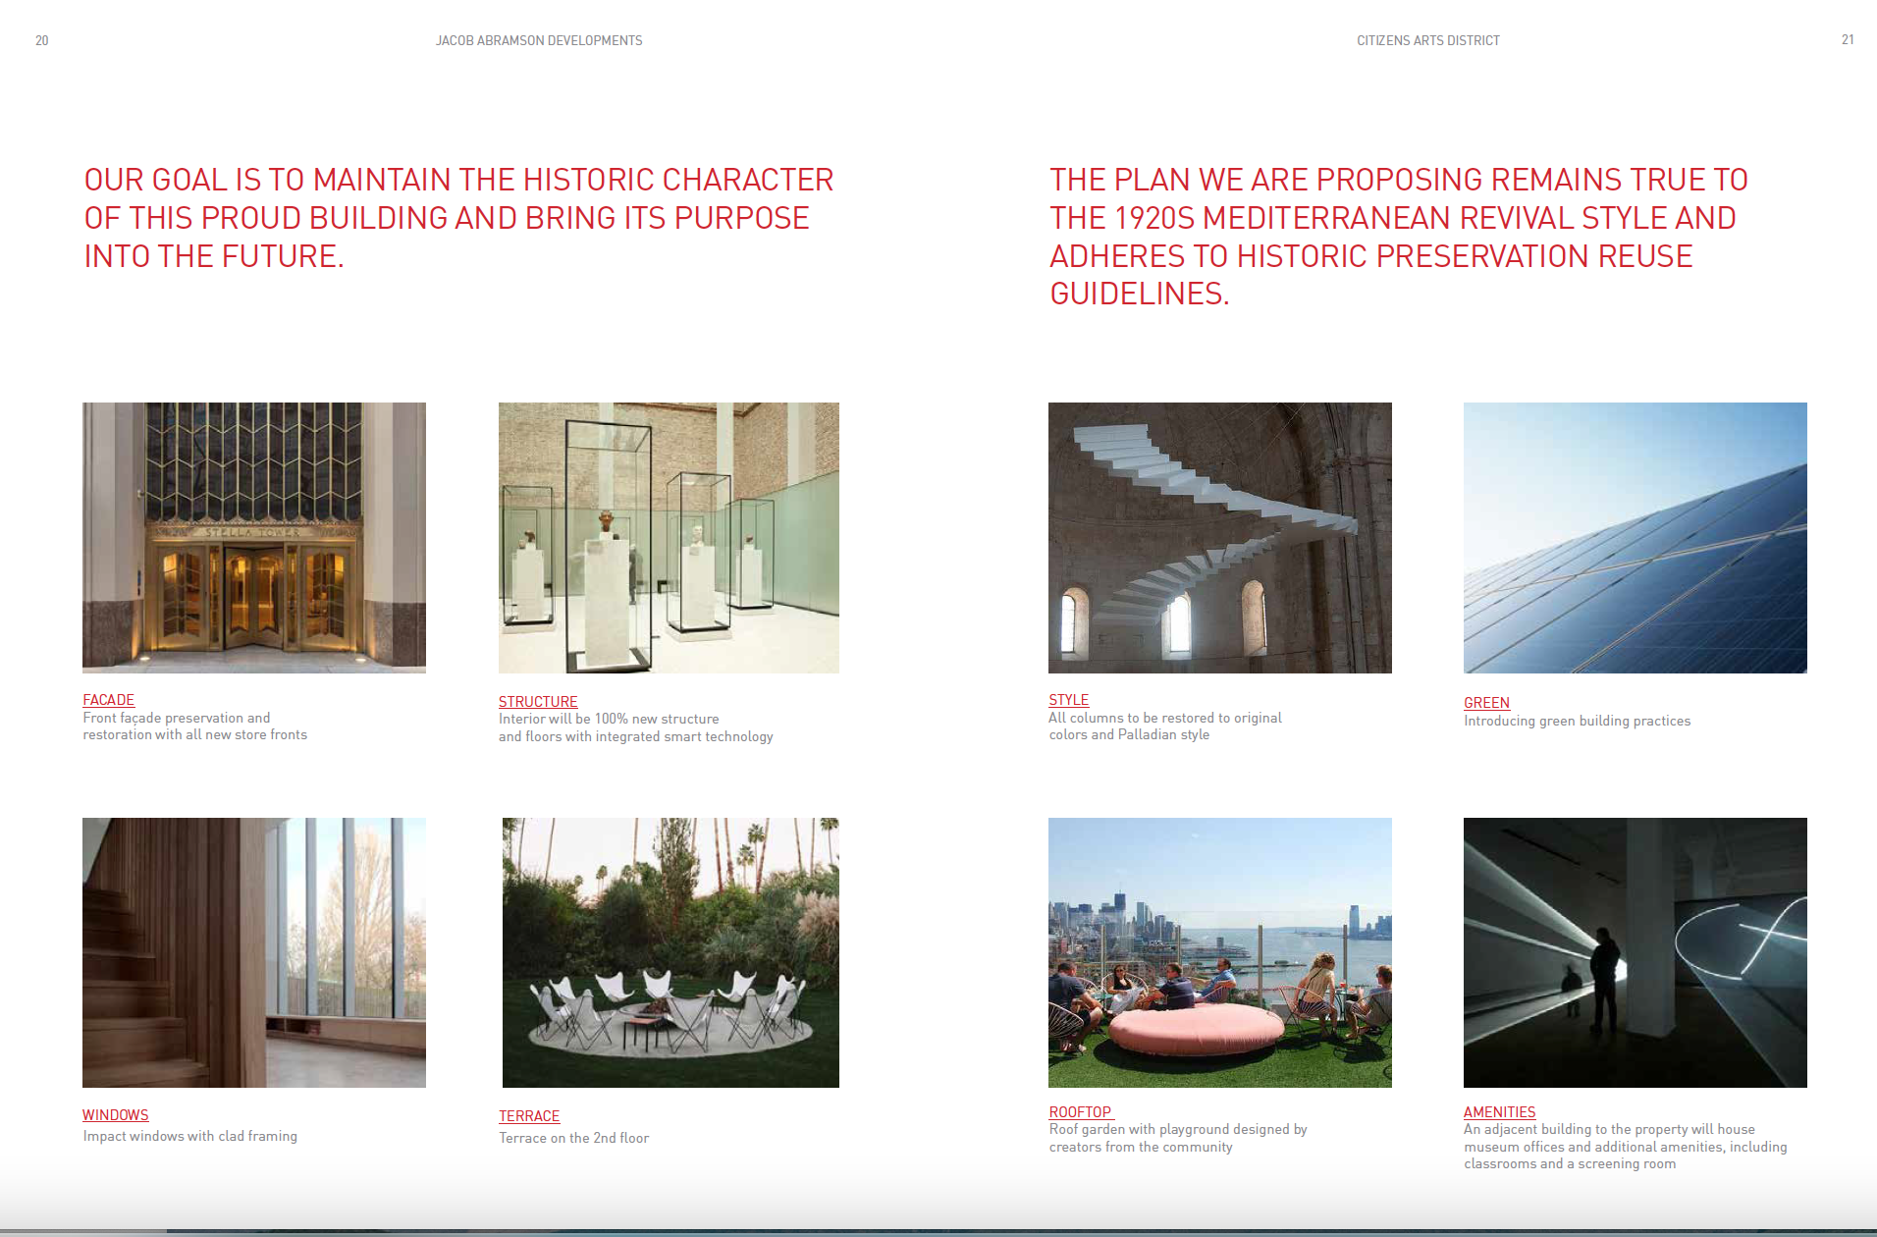Click the STYLE underlined heading
The height and width of the screenshot is (1237, 1877).
pyautogui.click(x=1068, y=700)
